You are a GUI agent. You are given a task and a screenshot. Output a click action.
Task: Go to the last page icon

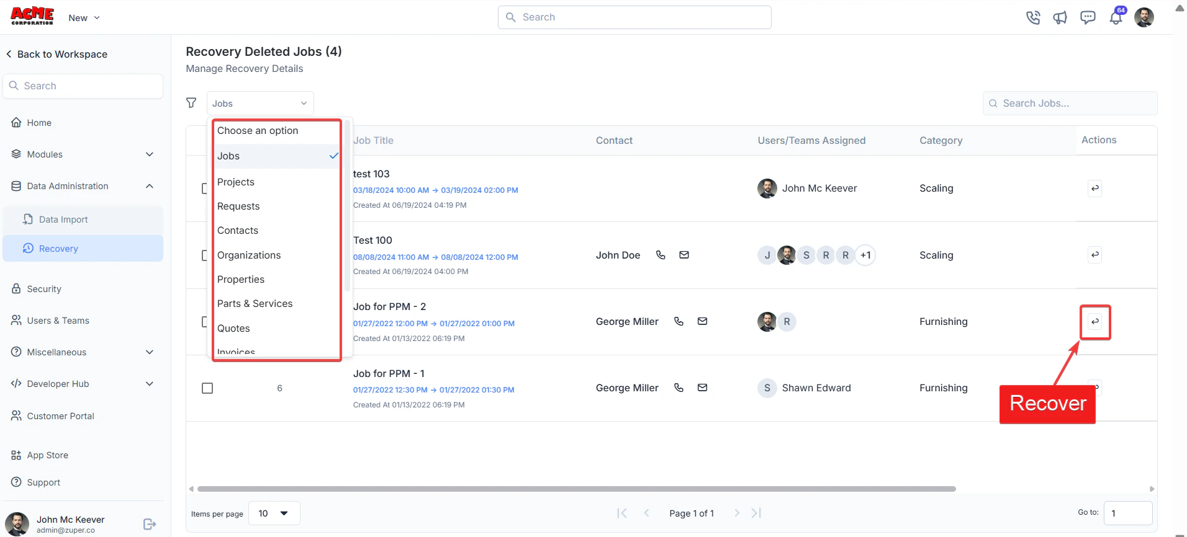pos(756,513)
